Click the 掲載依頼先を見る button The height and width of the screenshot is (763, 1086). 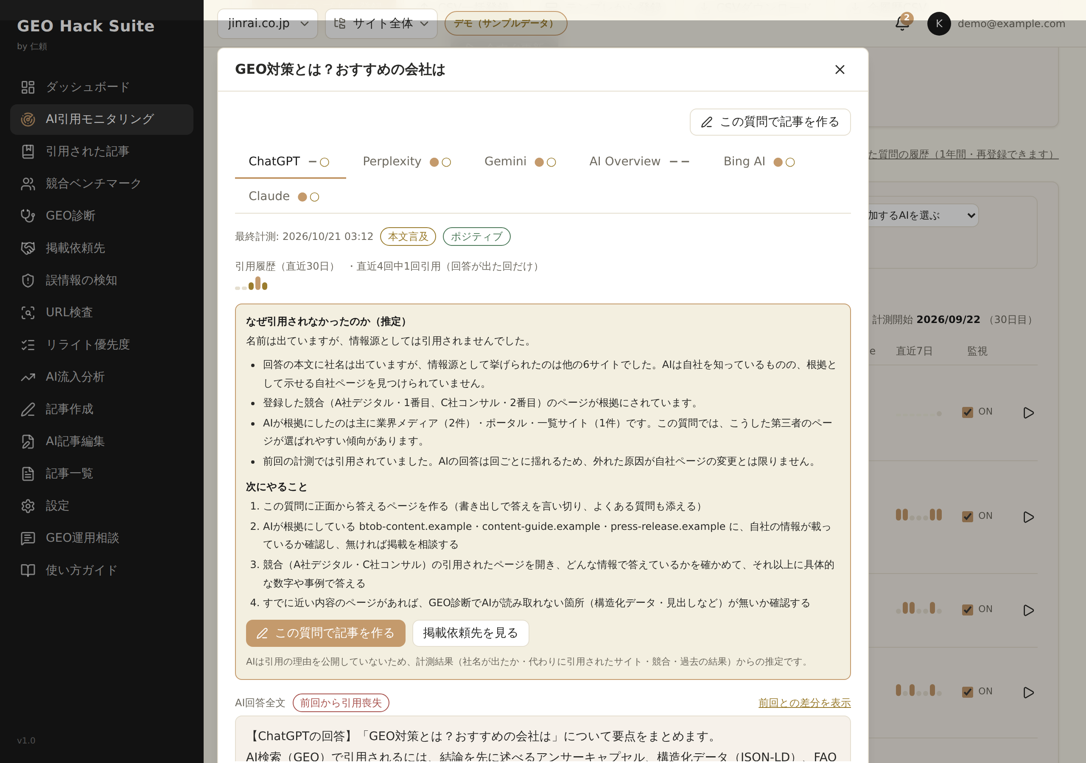[x=470, y=633]
